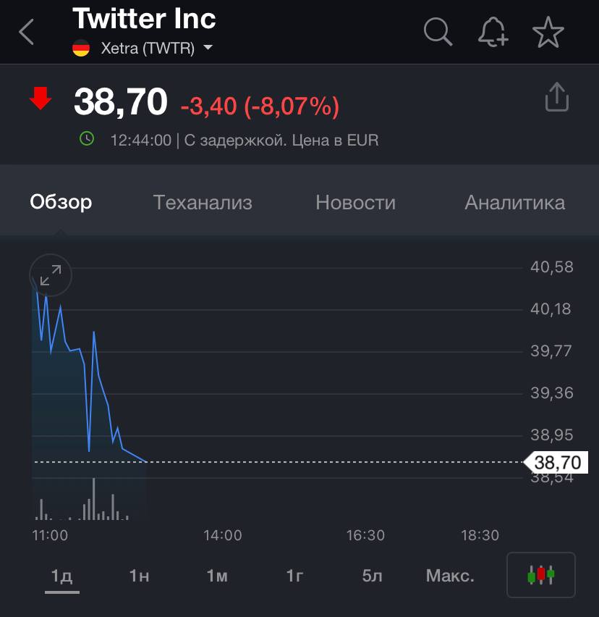This screenshot has height=617, width=599.
Task: Tap the 38,70 current price marker on chart
Action: click(556, 462)
